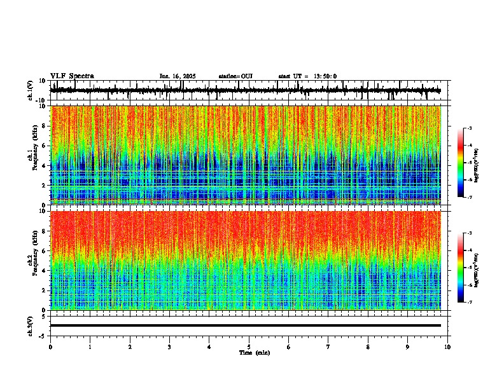
Task: Click the "6" kHz tick on ch.2 spectrogram
Action: click(44, 251)
